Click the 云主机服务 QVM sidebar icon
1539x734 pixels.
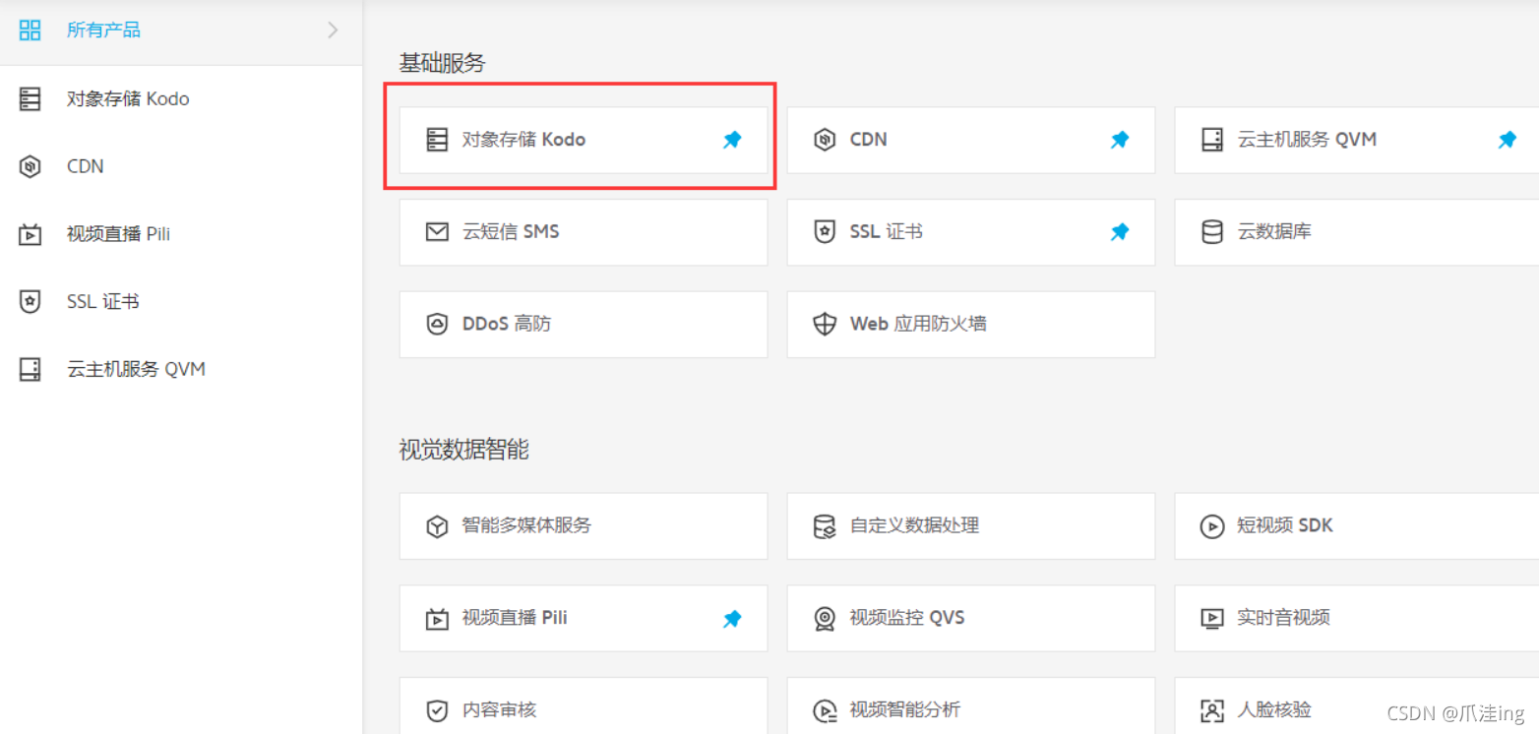click(31, 369)
